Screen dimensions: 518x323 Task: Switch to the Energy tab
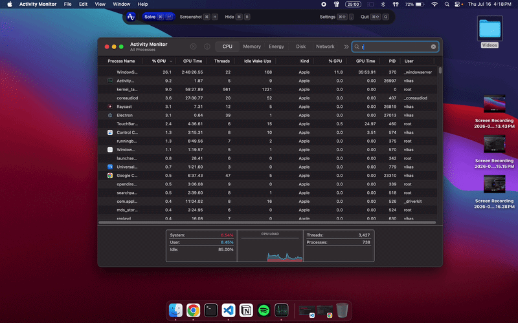point(276,47)
